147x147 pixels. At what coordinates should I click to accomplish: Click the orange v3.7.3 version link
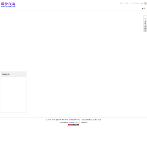click(x=77, y=122)
